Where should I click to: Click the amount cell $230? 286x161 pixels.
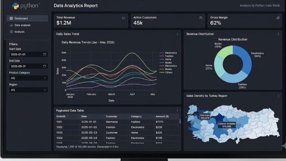pyautogui.click(x=159, y=127)
